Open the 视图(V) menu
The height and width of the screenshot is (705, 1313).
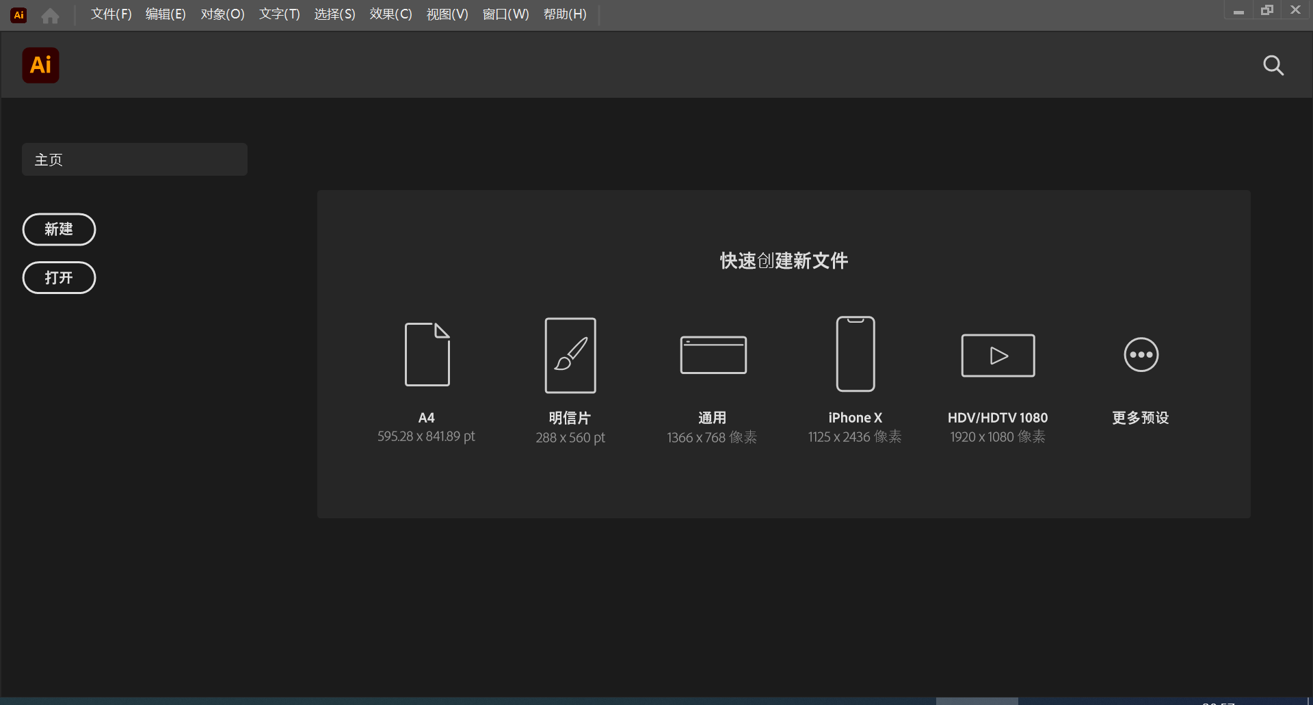click(447, 14)
